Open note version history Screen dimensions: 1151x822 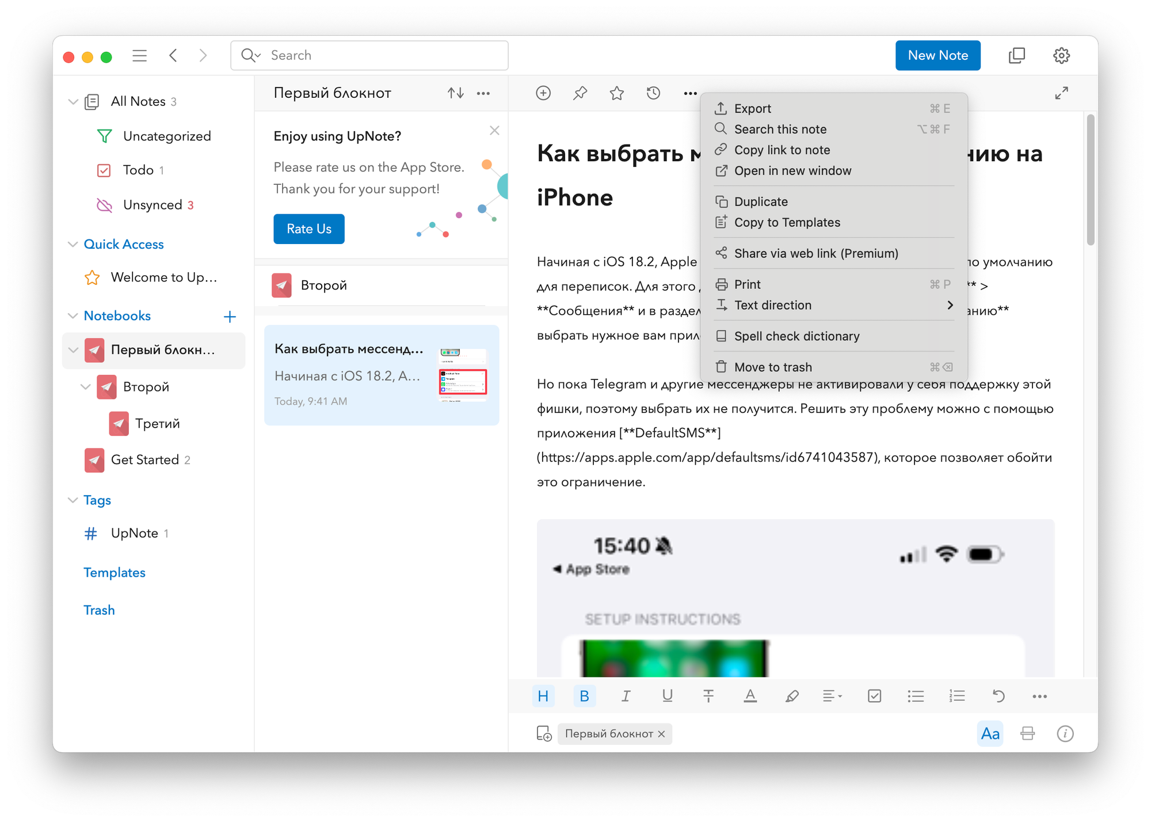(x=653, y=93)
